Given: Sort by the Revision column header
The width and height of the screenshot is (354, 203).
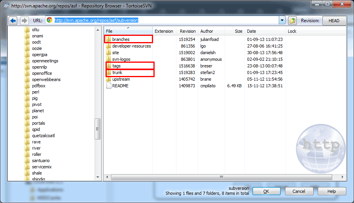Looking at the screenshot, I should [x=187, y=31].
